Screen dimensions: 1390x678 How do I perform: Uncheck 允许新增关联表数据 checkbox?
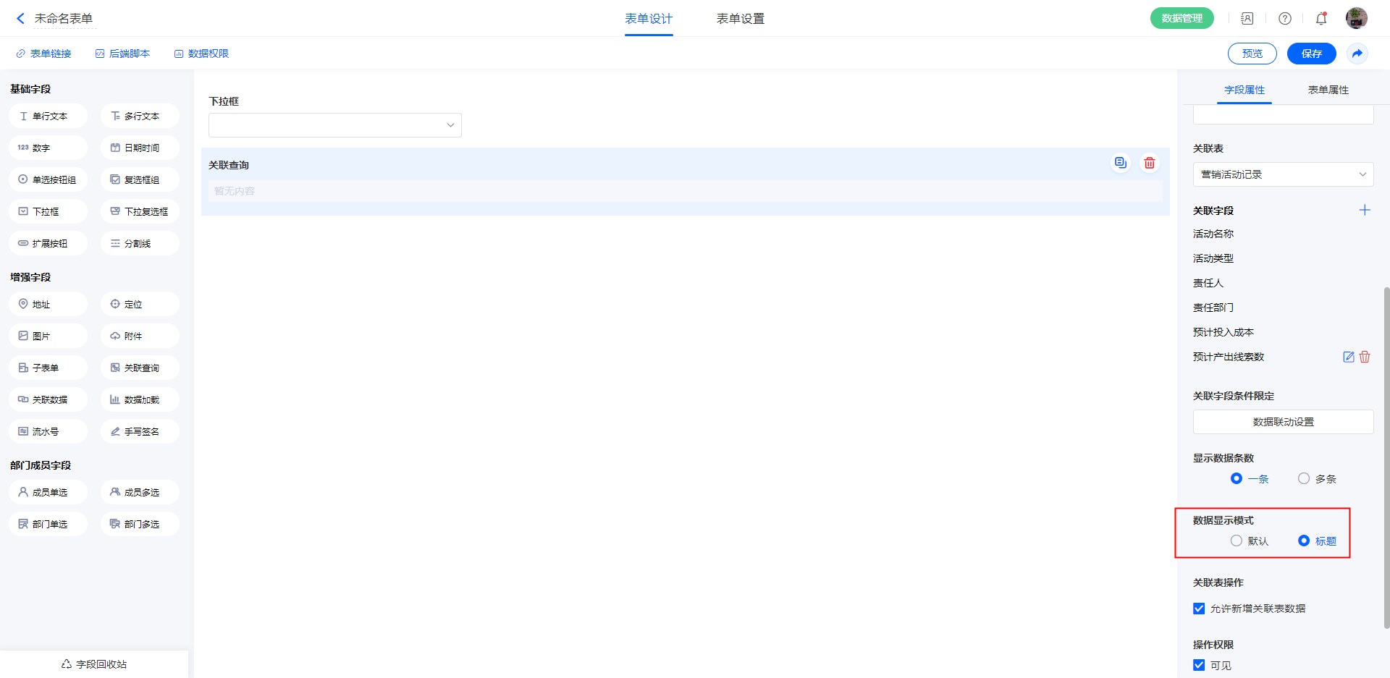point(1199,609)
